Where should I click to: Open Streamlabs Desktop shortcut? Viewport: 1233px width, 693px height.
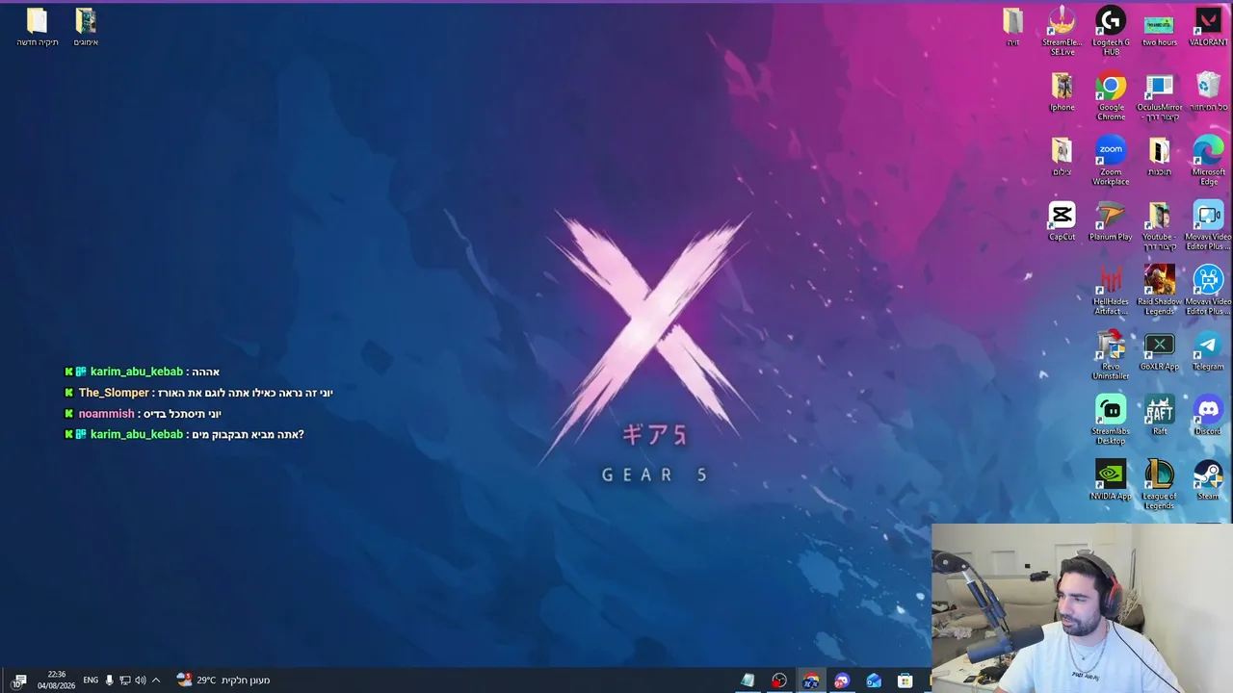1111,419
